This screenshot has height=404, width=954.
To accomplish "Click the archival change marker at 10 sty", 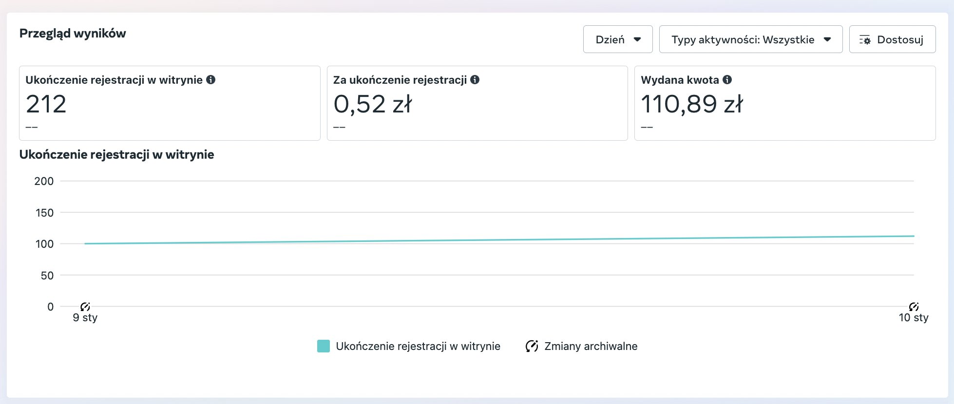I will coord(914,307).
